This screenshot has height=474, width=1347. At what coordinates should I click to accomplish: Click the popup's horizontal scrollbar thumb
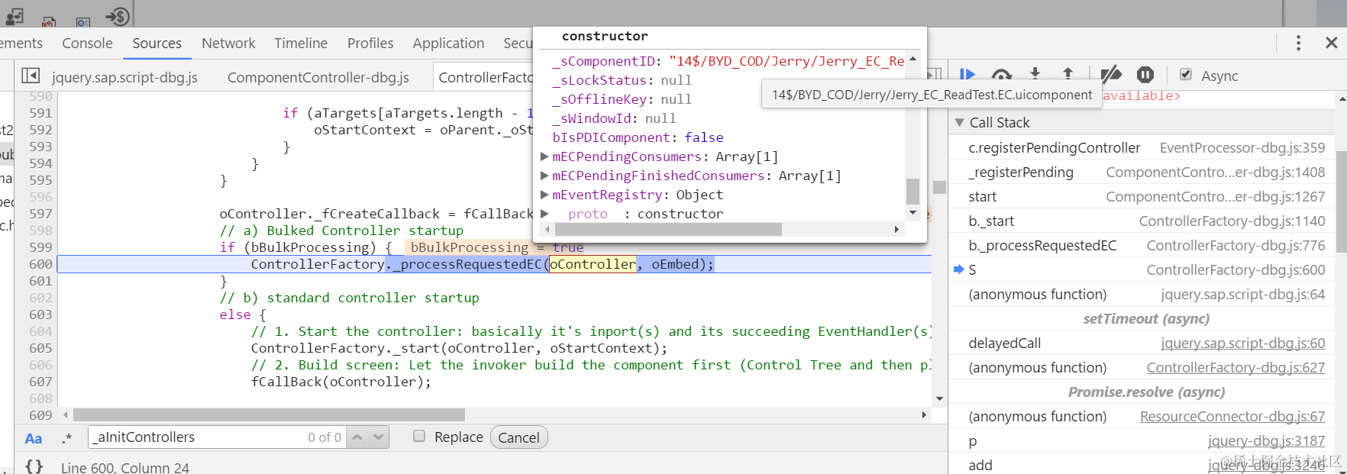[x=667, y=229]
